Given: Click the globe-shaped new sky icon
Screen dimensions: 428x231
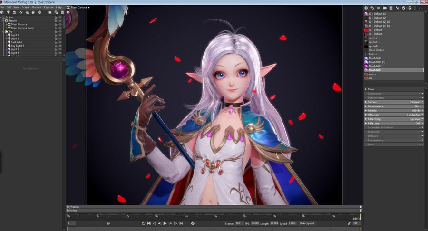Looking at the screenshot, I should click(39, 12).
